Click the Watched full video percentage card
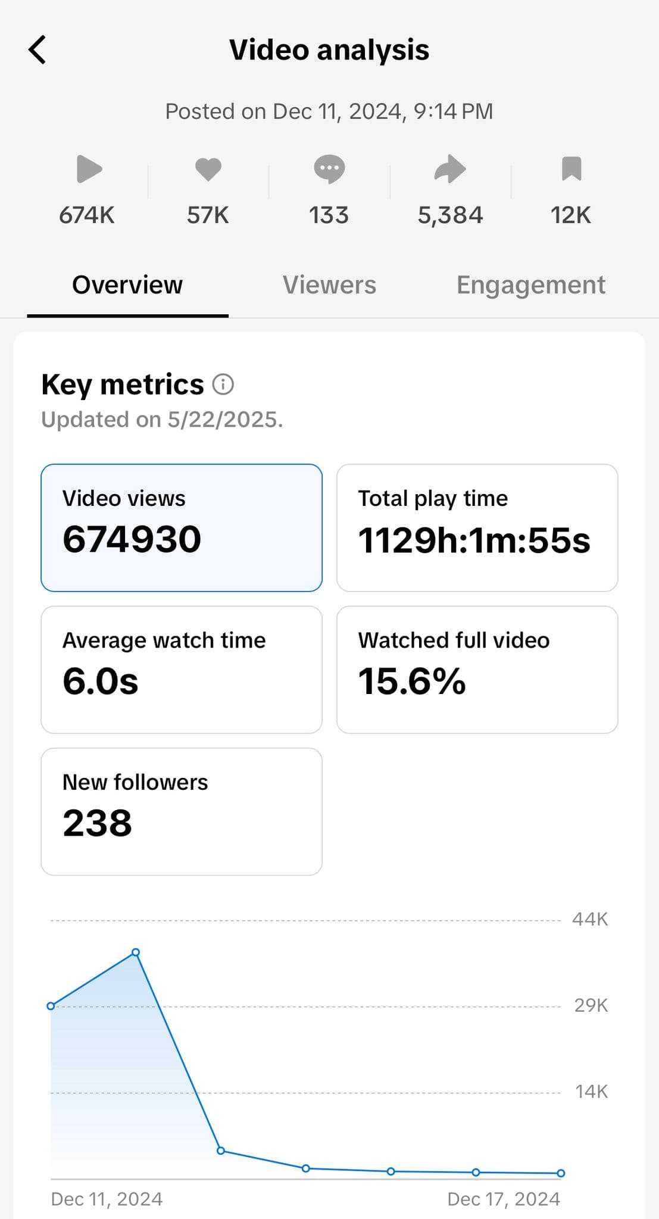The image size is (659, 1219). 477,668
